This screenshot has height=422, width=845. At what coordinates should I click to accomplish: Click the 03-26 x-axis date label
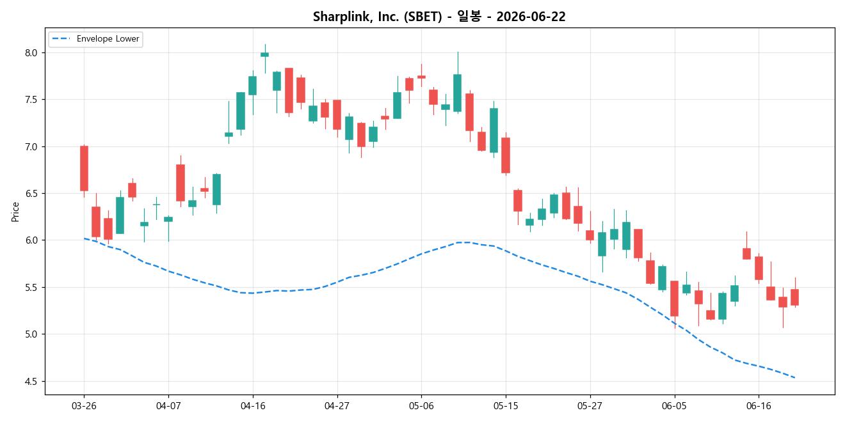coord(84,406)
